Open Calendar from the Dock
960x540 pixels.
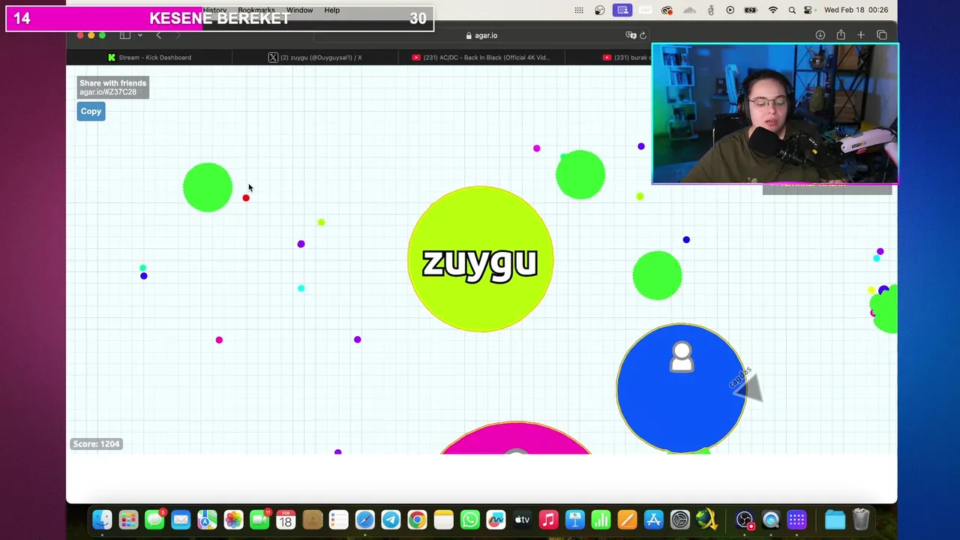click(x=286, y=519)
